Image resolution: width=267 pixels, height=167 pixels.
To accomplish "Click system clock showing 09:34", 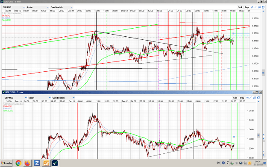I will [x=258, y=161].
